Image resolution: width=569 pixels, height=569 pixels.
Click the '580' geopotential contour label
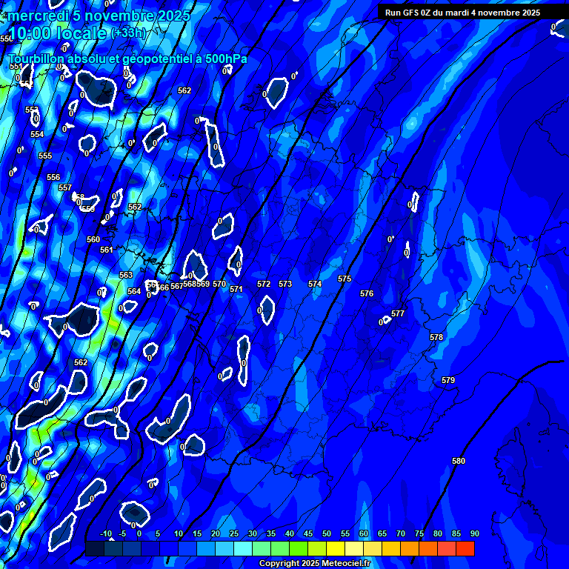click(x=459, y=462)
